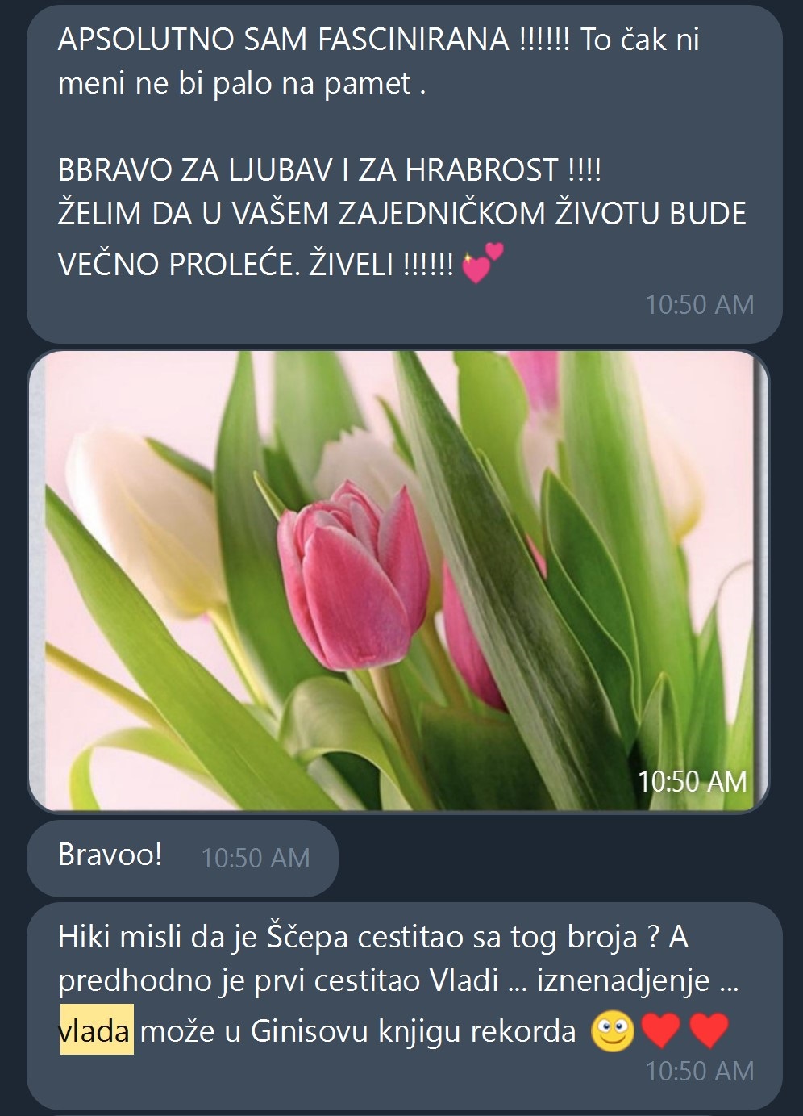Click the words Ginisovu knjigu rekorda

click(414, 1031)
